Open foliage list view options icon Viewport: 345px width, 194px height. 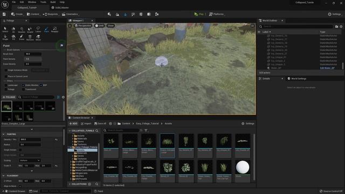(x=58, y=97)
